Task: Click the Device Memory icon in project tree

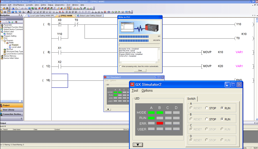Action: pyautogui.click(x=2, y=56)
